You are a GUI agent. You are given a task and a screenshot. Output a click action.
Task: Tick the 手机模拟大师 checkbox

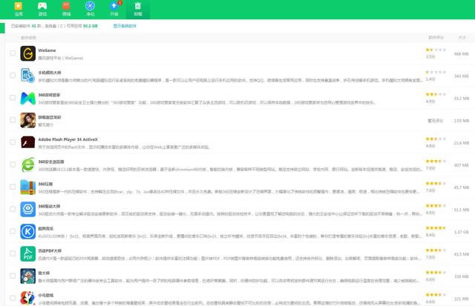(x=13, y=76)
